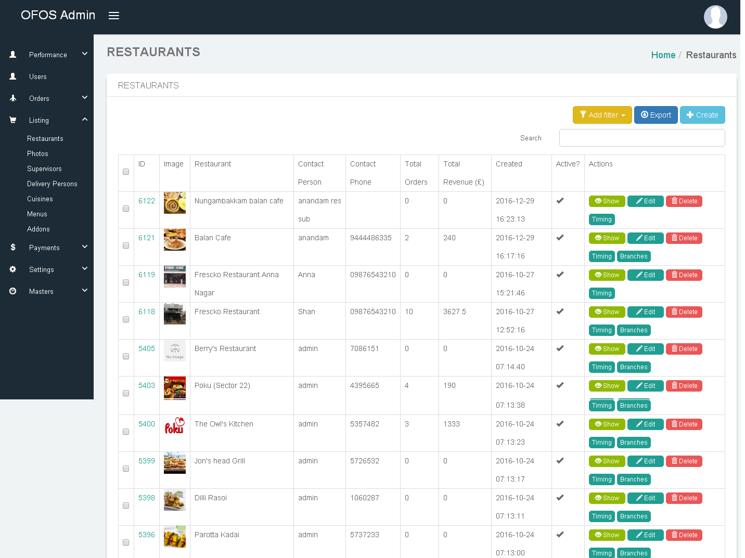Open Menus in the sidebar
Viewport: 745px width, 558px height.
pyautogui.click(x=37, y=214)
